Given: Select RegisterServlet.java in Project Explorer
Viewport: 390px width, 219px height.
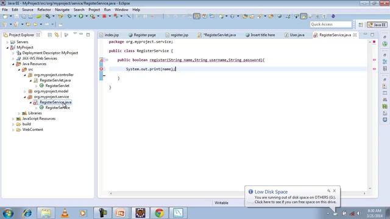Looking at the screenshot, I should [55, 80].
